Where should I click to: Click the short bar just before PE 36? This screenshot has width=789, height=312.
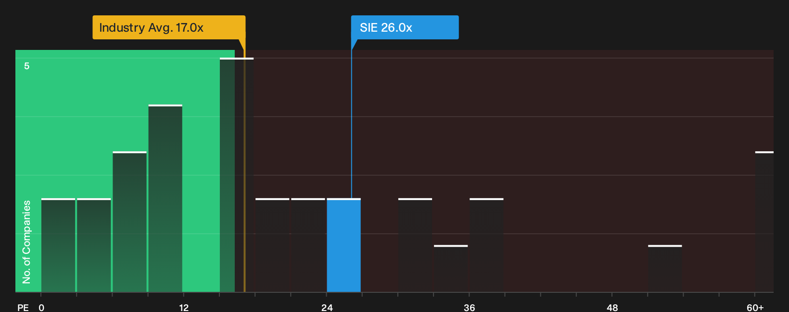(x=451, y=269)
